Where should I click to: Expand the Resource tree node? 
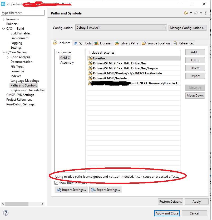point(4,19)
